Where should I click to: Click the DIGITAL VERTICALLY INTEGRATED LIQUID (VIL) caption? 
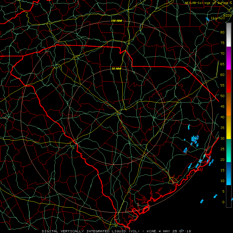(x=91, y=231)
